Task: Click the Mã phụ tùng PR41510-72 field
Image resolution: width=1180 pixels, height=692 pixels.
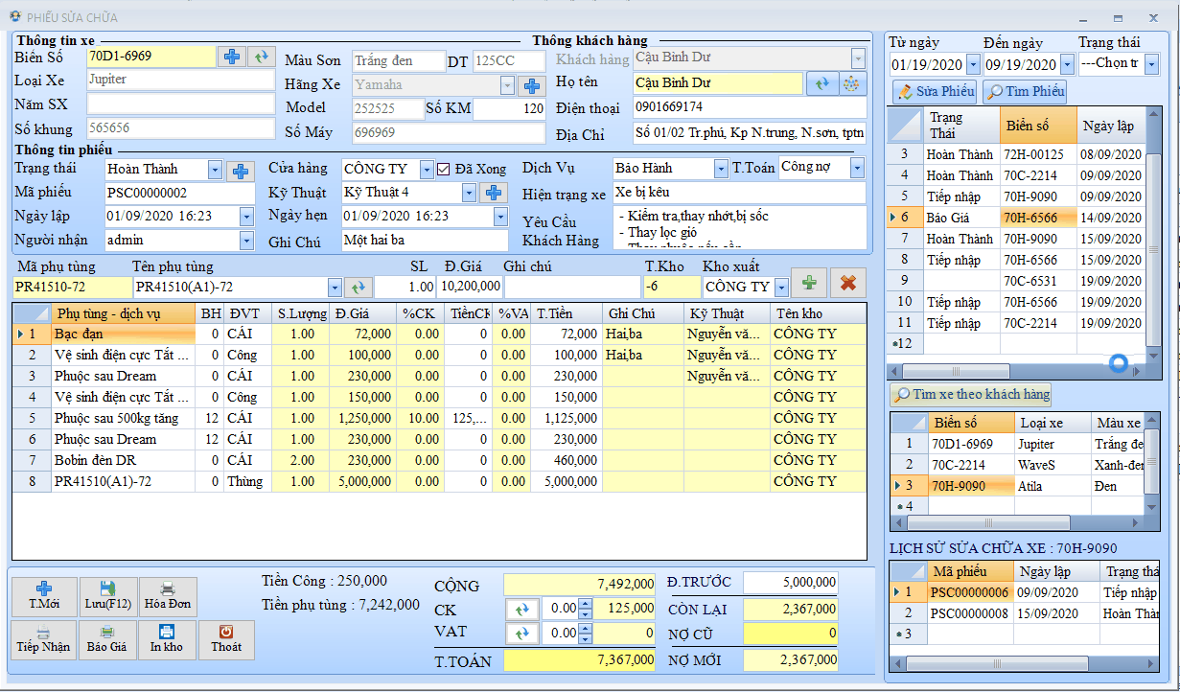Action: pos(73,287)
